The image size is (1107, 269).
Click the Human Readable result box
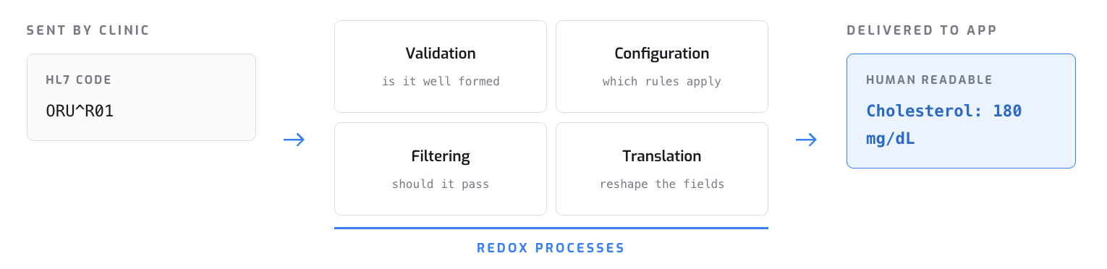coord(961,111)
